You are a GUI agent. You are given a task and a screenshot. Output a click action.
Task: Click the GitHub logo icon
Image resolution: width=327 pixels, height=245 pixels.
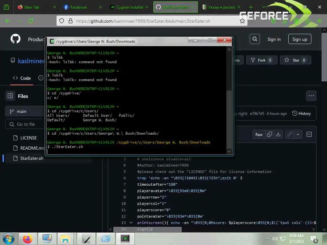(x=16, y=39)
